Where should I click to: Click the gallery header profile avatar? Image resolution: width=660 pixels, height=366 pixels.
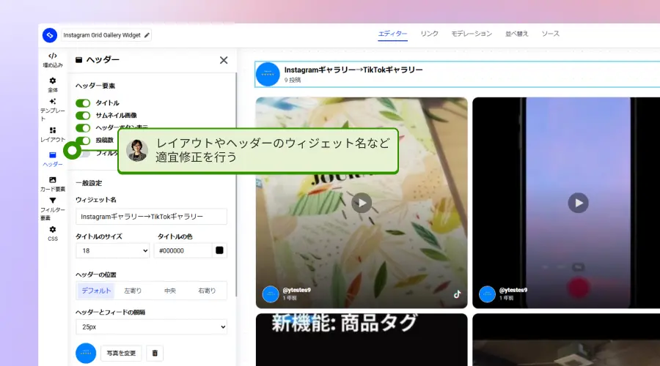[x=268, y=75]
